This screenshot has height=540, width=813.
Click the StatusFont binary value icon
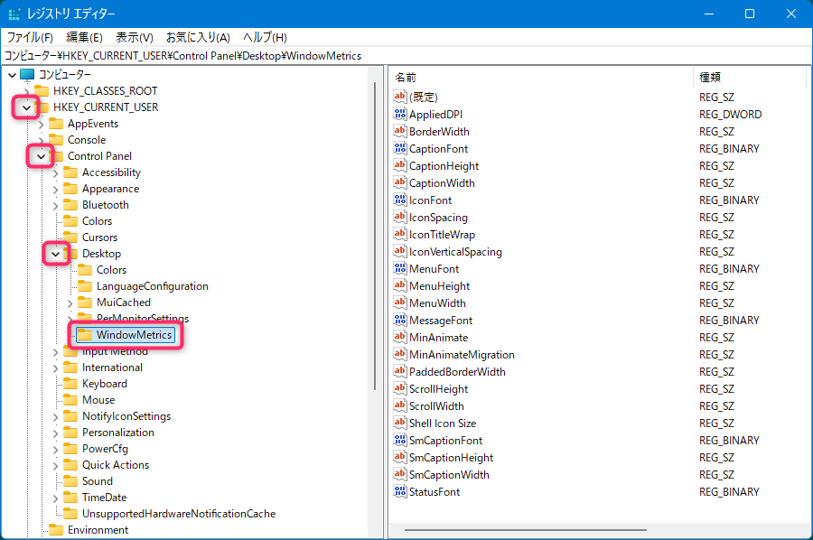click(x=401, y=492)
